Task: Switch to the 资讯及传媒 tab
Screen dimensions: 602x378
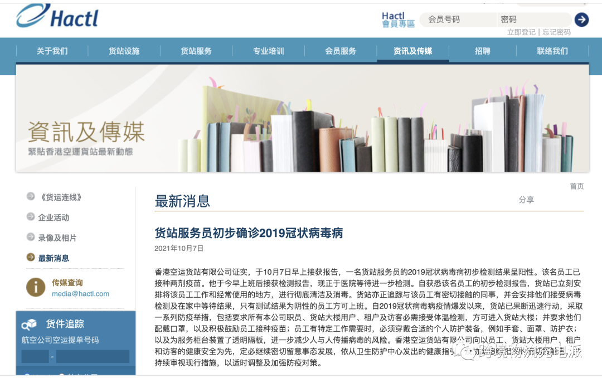Action: 413,50
